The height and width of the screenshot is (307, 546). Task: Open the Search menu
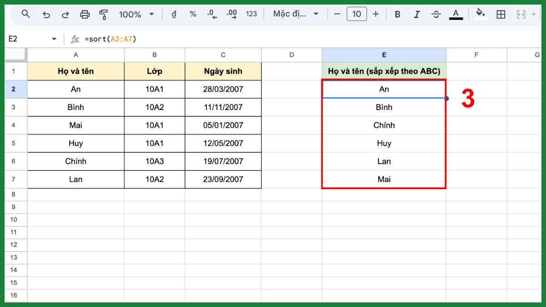(26, 14)
